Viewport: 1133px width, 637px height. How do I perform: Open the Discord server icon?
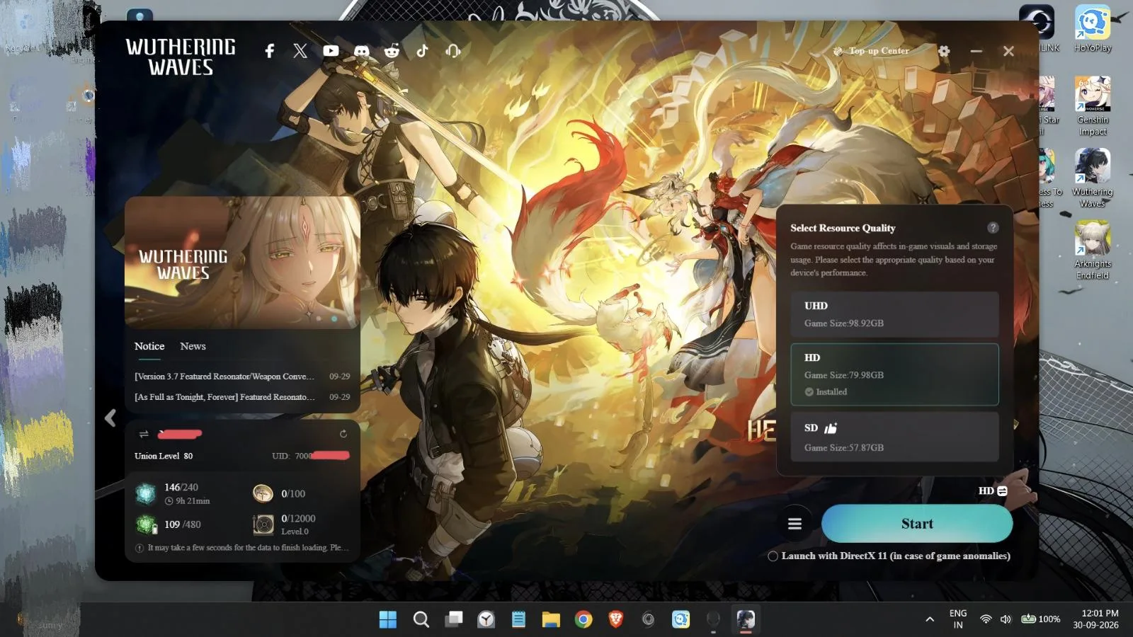pos(361,51)
